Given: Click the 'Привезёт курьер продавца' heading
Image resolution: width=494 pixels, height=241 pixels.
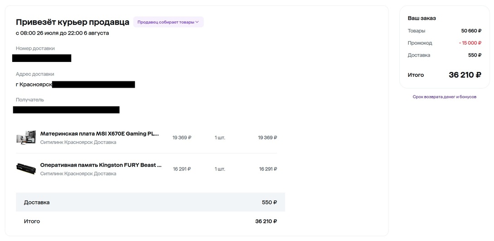Looking at the screenshot, I should pos(73,22).
